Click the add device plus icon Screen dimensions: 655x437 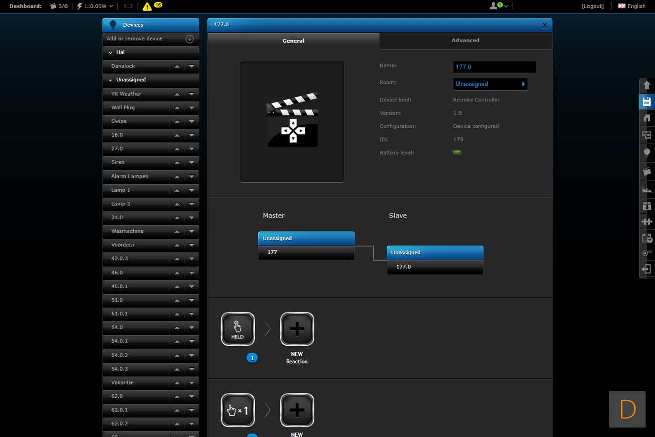189,39
